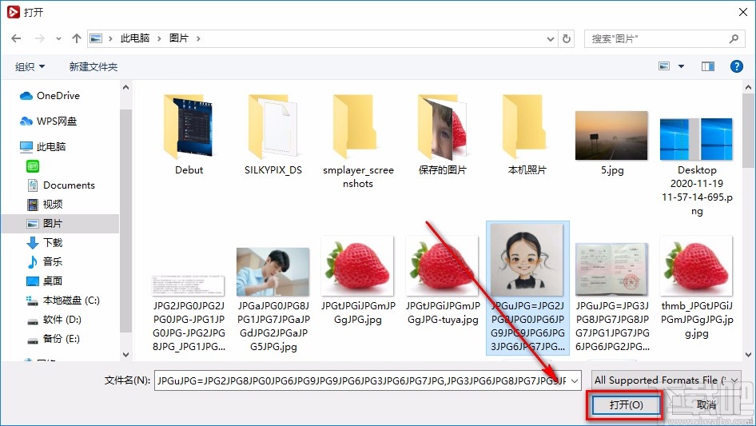This screenshot has height=426, width=756.
Task: Click the 打开(O) button
Action: pos(626,404)
